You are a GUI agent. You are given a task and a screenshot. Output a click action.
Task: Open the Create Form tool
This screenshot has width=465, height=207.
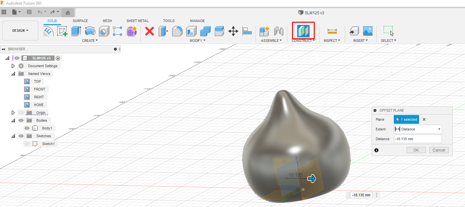(132, 31)
